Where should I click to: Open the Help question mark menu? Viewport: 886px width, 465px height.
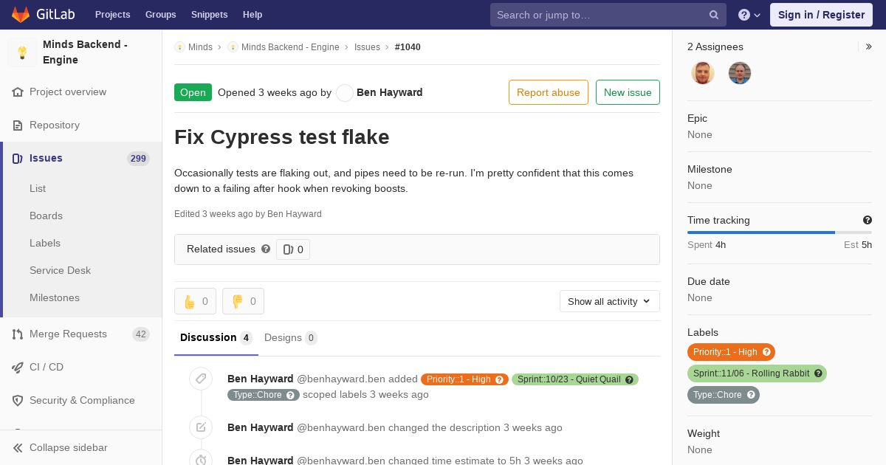(x=749, y=15)
